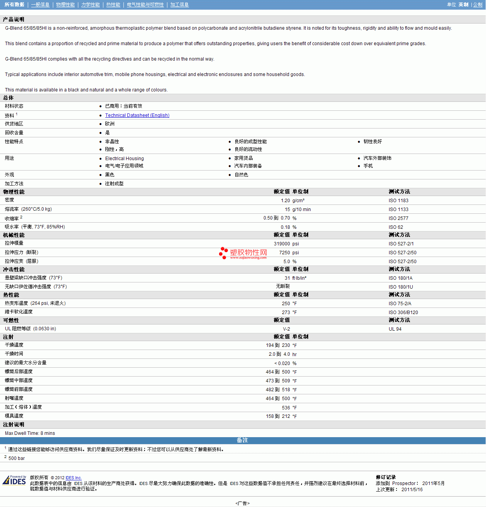Click the 塑胶物性网 watermark text
Viewport: 486px width, 507px height.
[249, 252]
